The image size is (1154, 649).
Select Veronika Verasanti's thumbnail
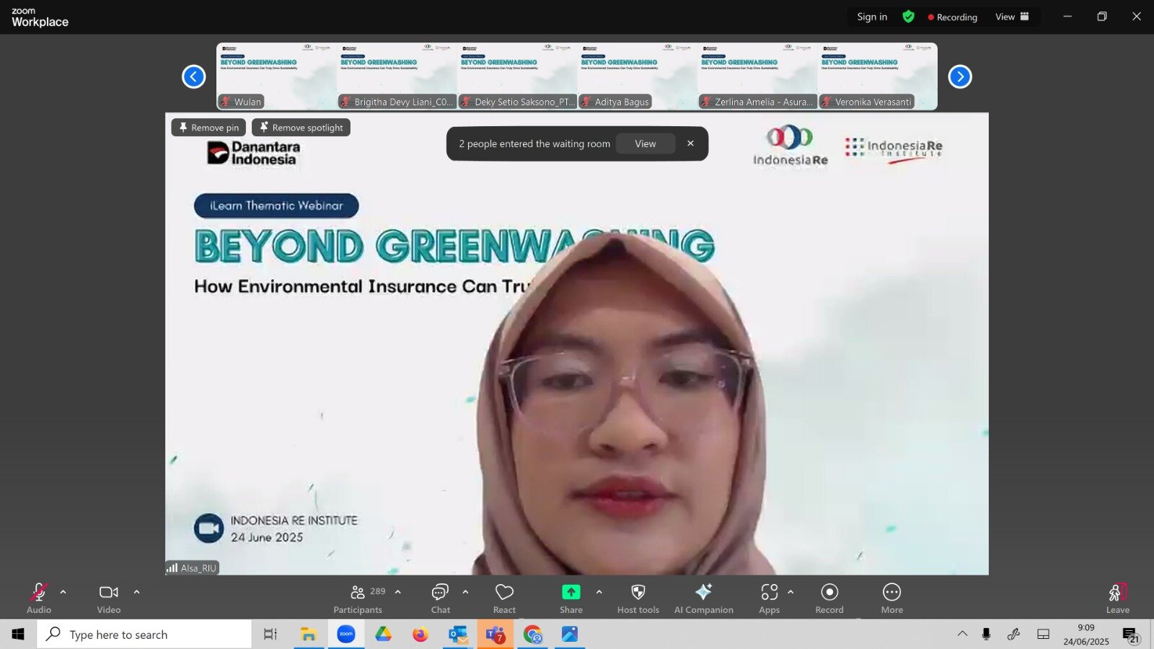point(878,76)
